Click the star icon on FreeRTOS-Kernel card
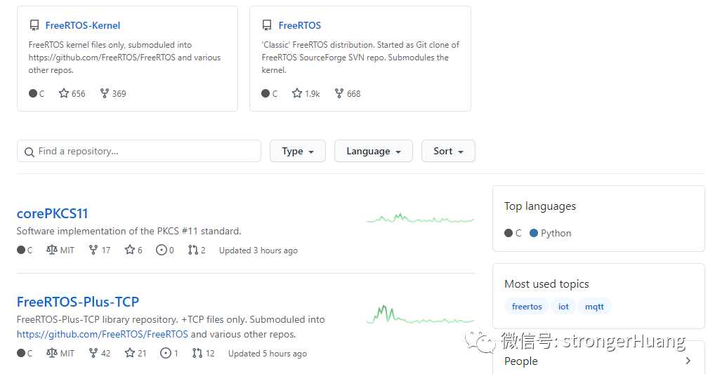The image size is (708, 374). [64, 93]
